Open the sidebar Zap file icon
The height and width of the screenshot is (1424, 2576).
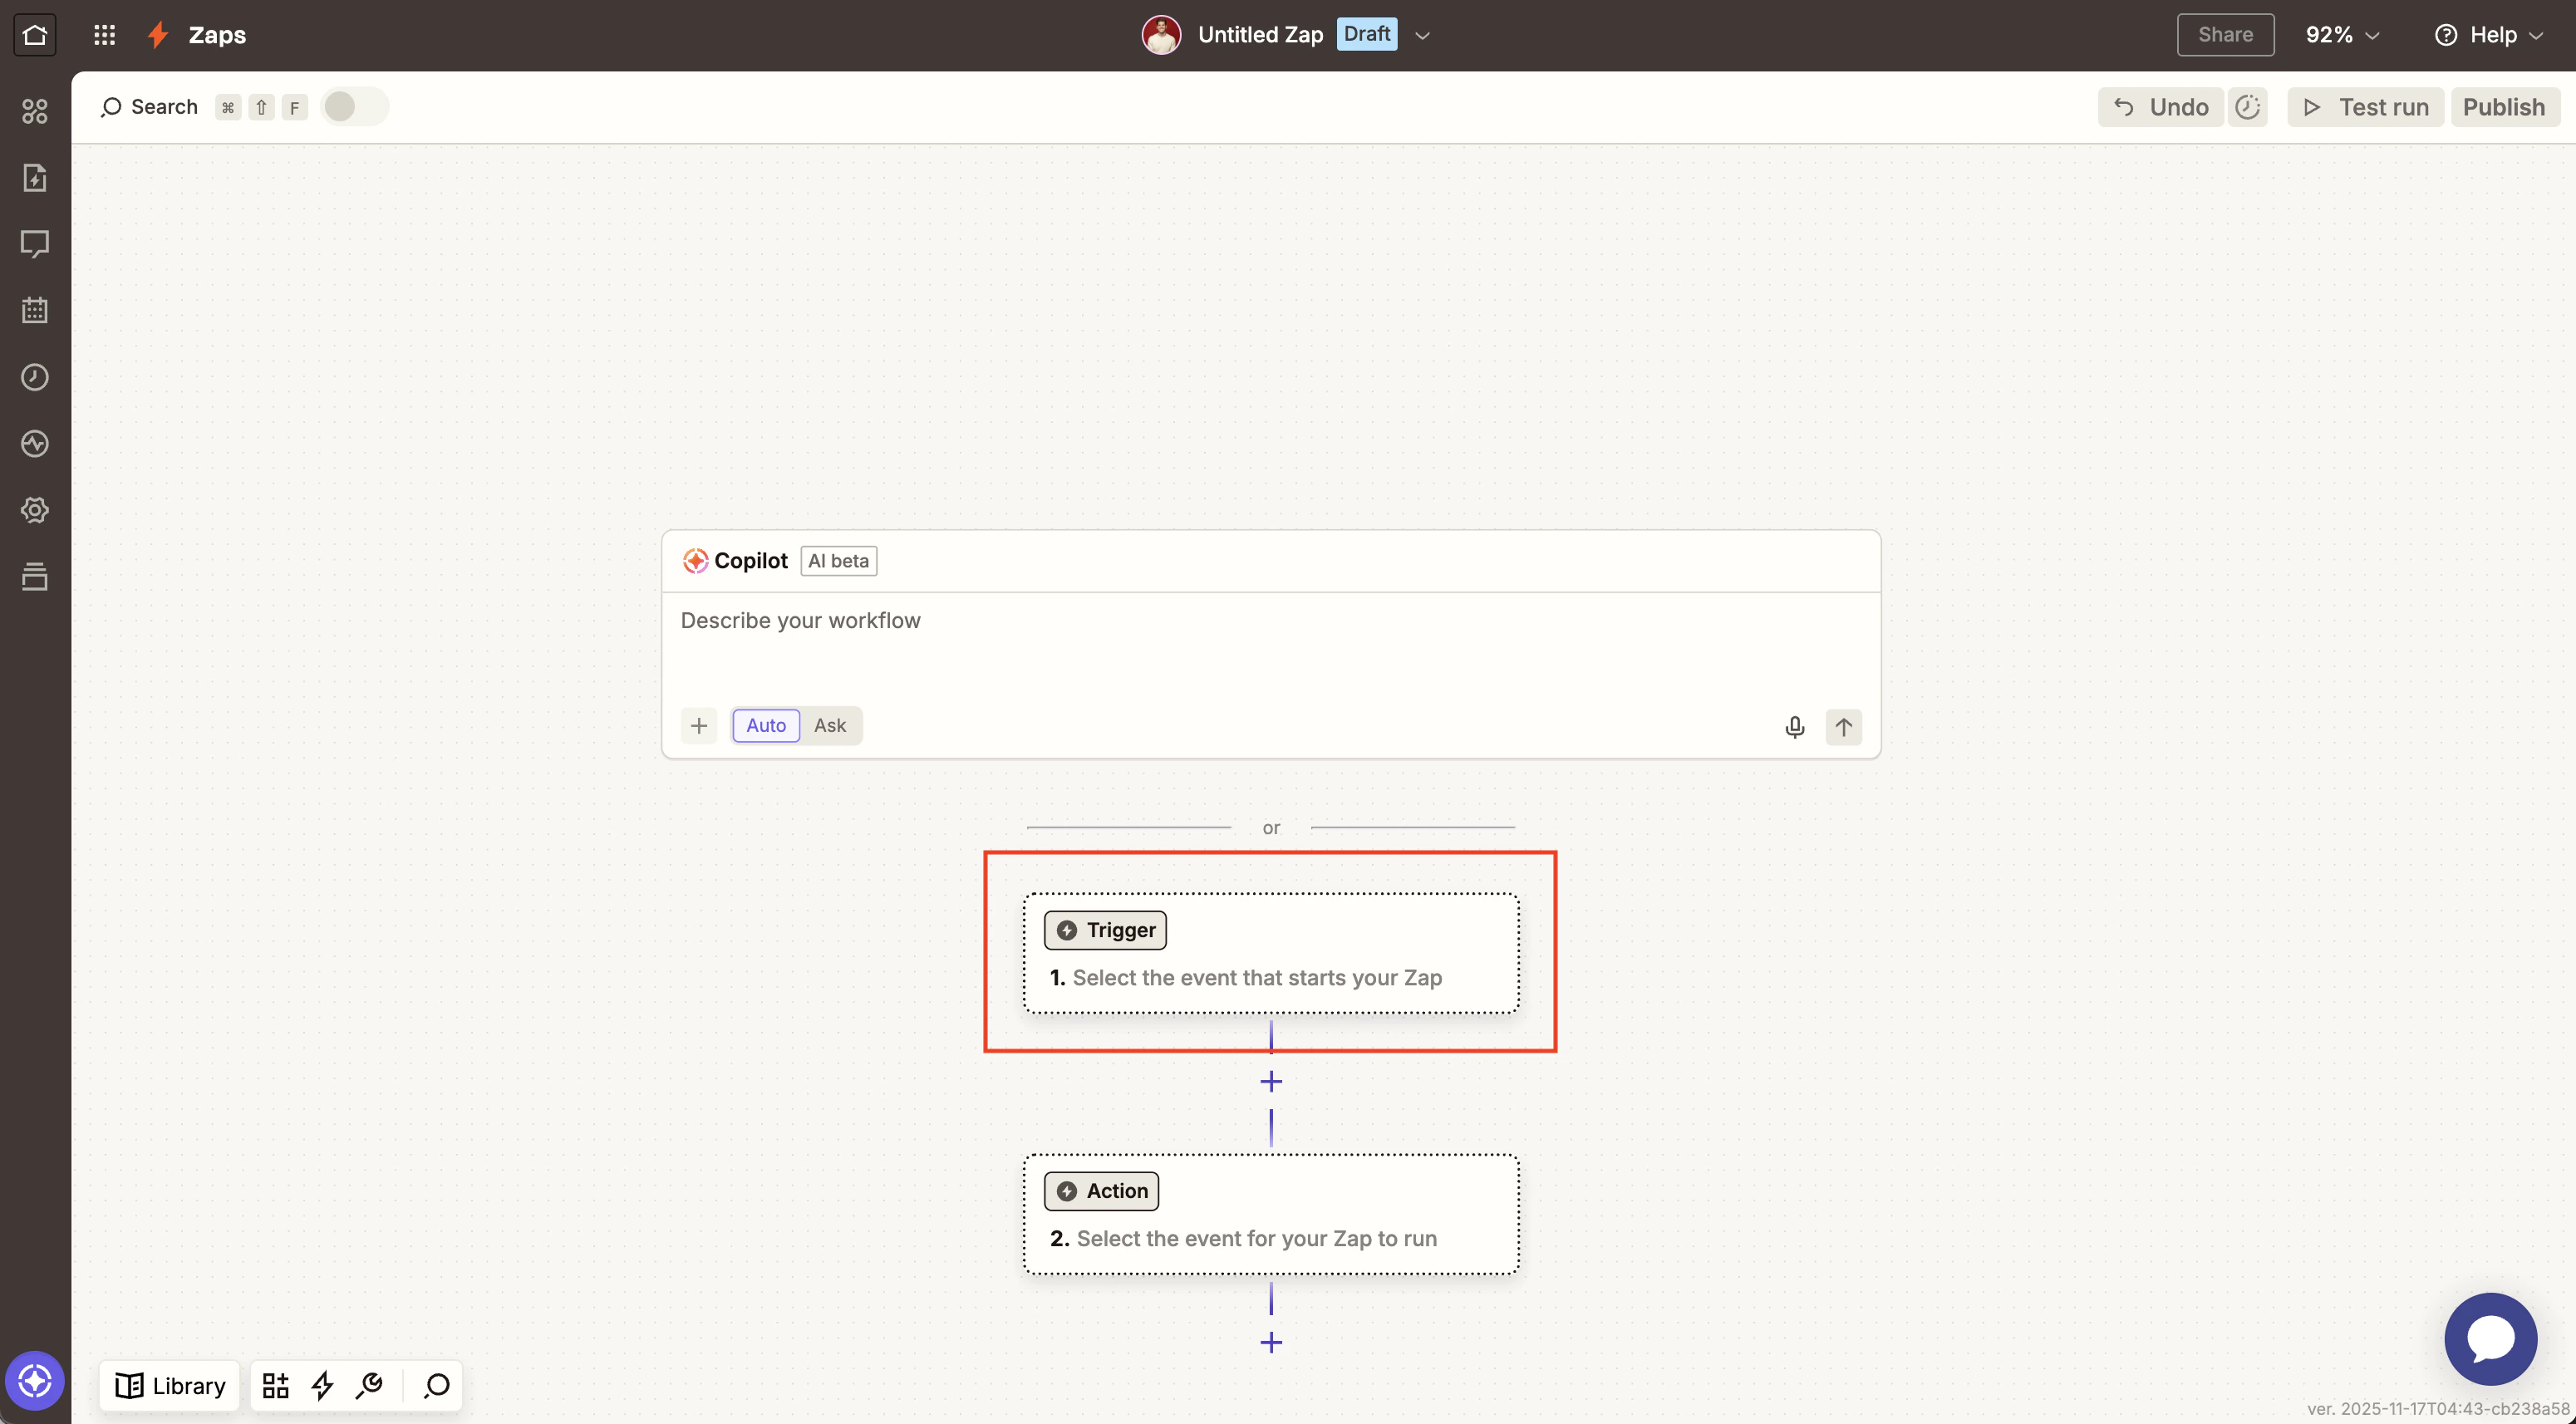coord(35,178)
